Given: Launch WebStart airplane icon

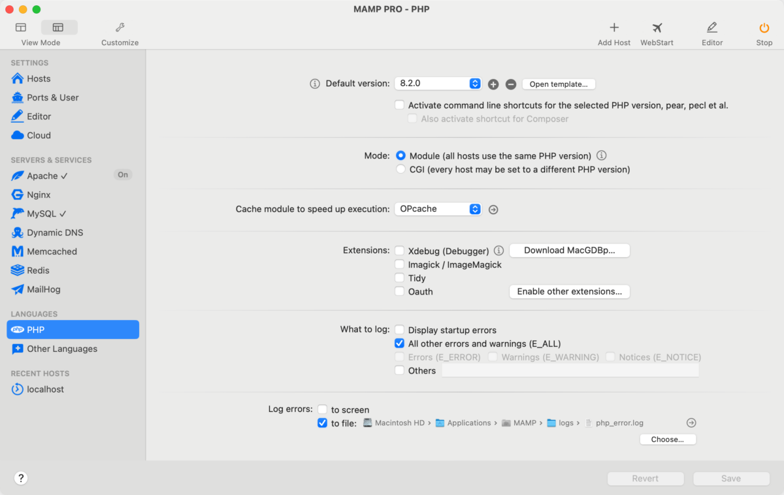Looking at the screenshot, I should [x=657, y=27].
